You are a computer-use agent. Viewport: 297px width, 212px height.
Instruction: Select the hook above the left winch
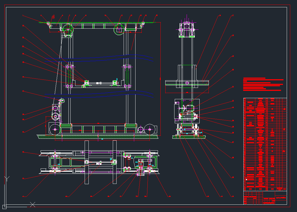(x=62, y=101)
